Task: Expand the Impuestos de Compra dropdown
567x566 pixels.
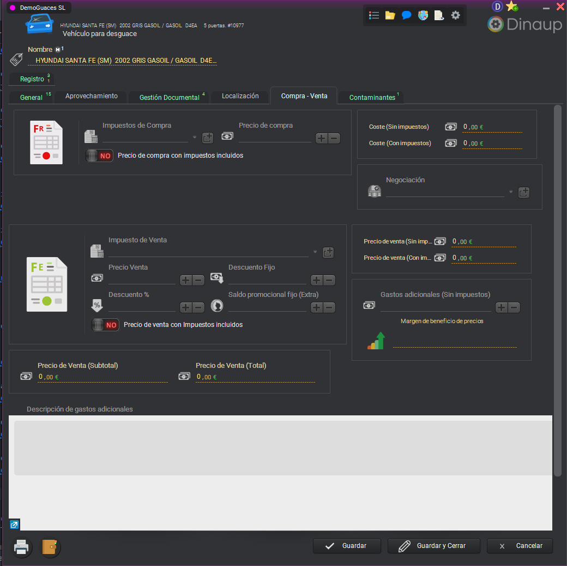Action: 195,138
